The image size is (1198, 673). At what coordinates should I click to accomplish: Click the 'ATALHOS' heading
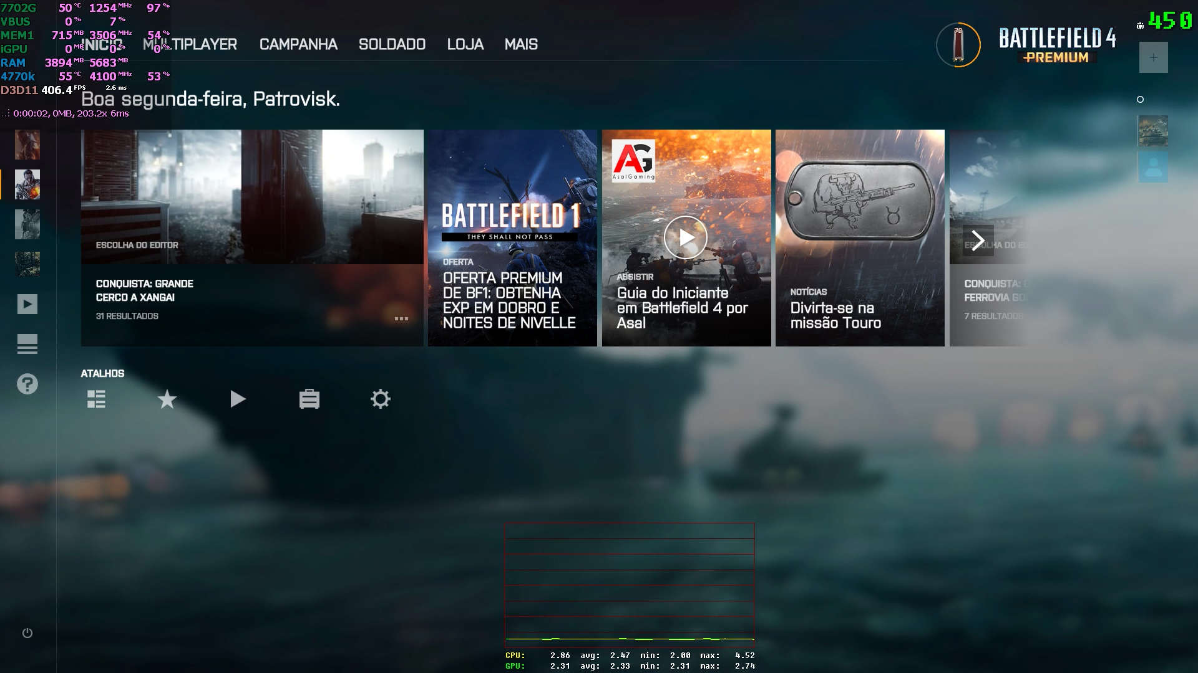[x=102, y=373]
